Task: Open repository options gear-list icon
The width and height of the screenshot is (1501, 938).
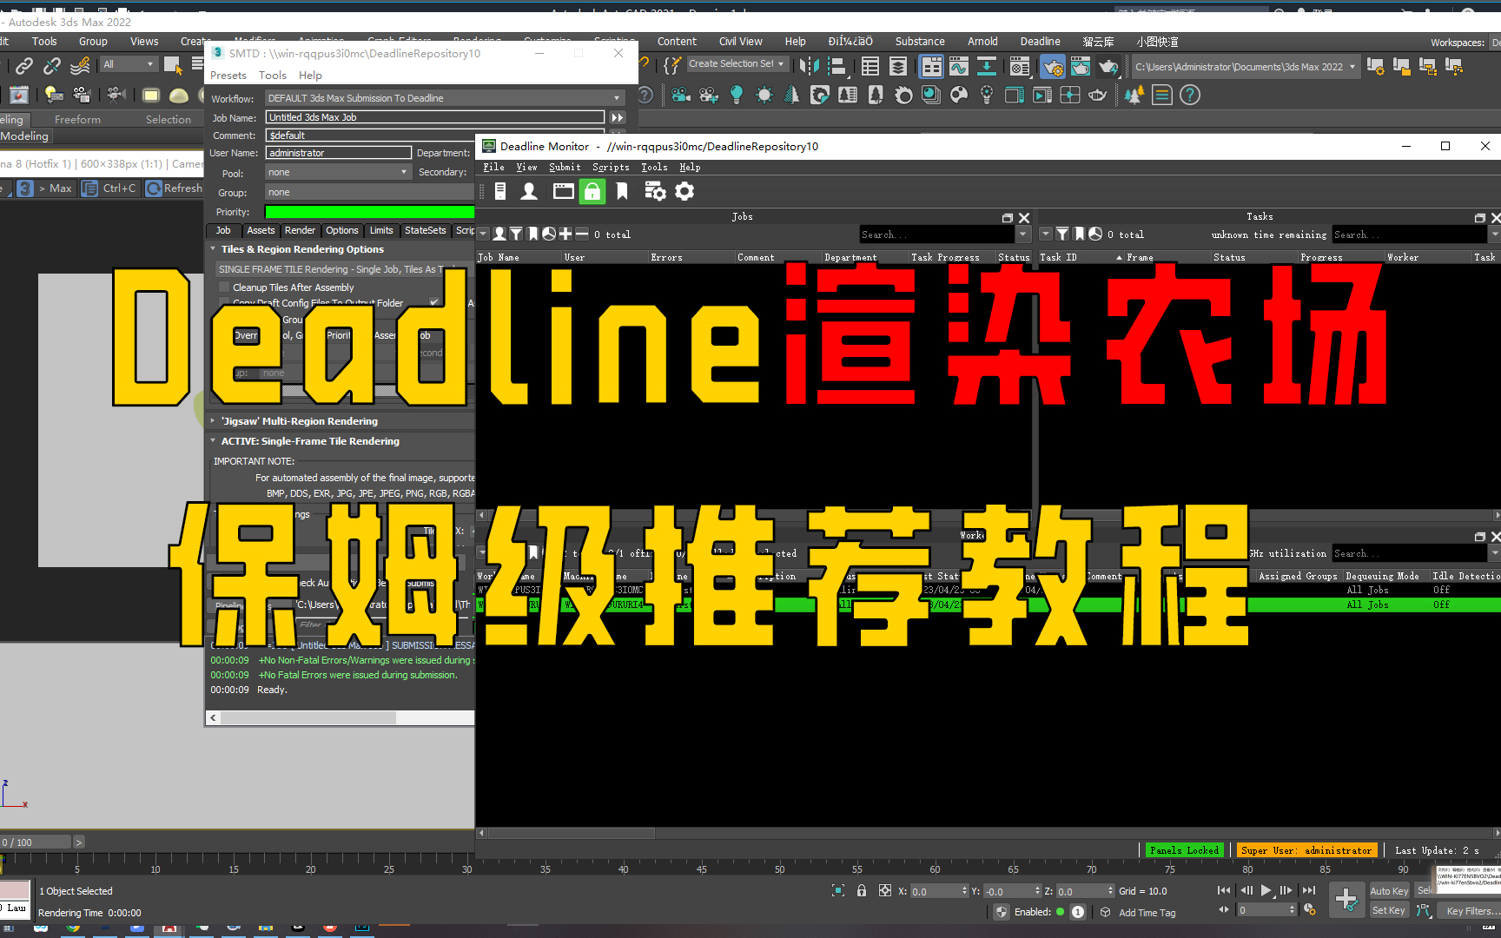Action: [655, 191]
